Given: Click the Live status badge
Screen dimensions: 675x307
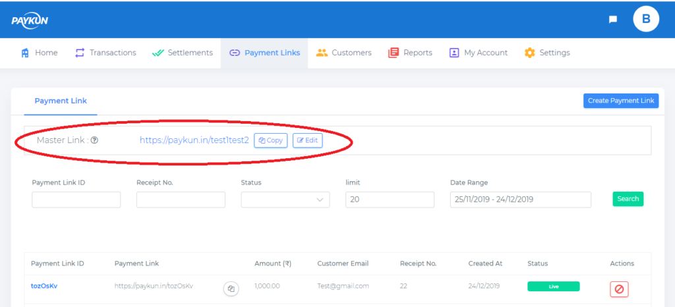Looking at the screenshot, I should [x=554, y=287].
